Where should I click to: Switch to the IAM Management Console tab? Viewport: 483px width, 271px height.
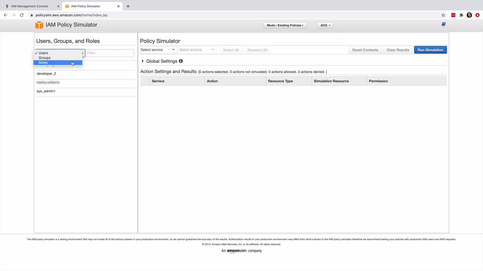point(29,6)
